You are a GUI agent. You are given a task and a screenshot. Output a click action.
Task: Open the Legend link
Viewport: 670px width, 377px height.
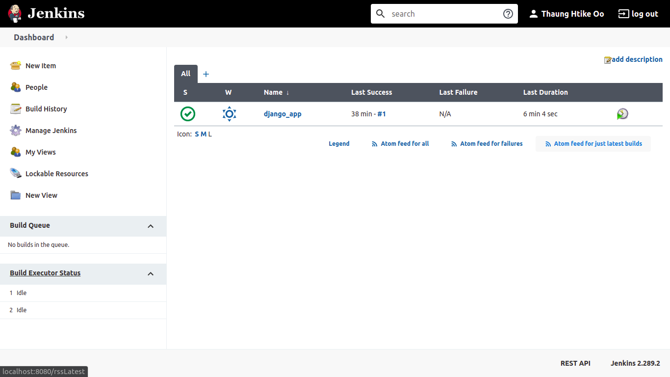pyautogui.click(x=339, y=144)
